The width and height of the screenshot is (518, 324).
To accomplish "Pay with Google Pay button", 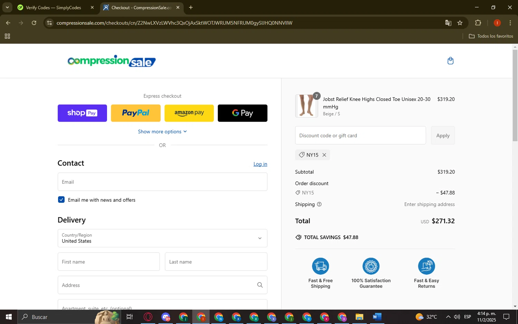I will point(242,113).
